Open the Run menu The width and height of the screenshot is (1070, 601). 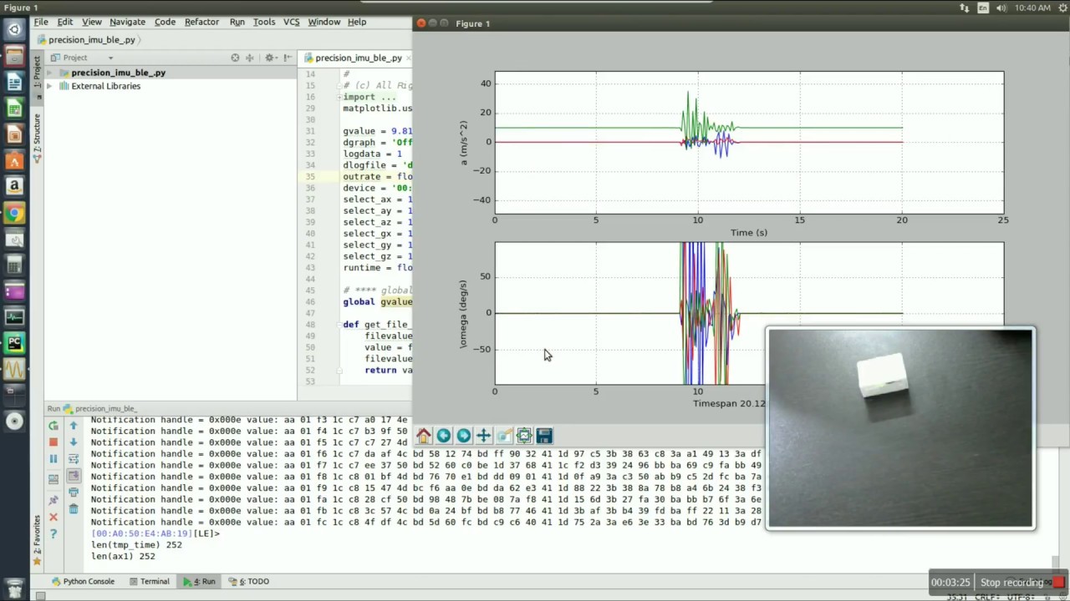coord(237,22)
